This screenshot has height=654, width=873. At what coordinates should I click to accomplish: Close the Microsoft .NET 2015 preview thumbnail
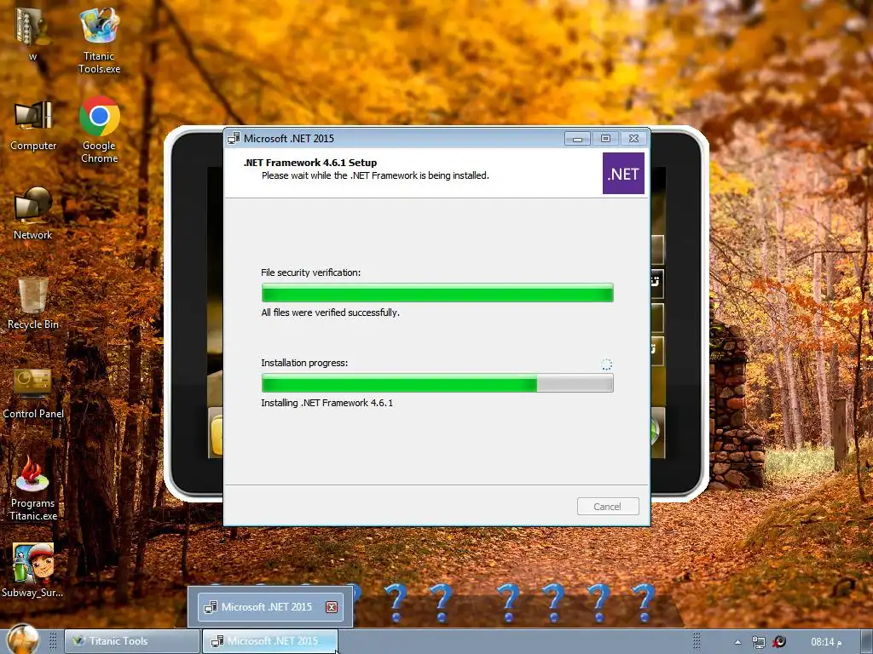point(332,606)
